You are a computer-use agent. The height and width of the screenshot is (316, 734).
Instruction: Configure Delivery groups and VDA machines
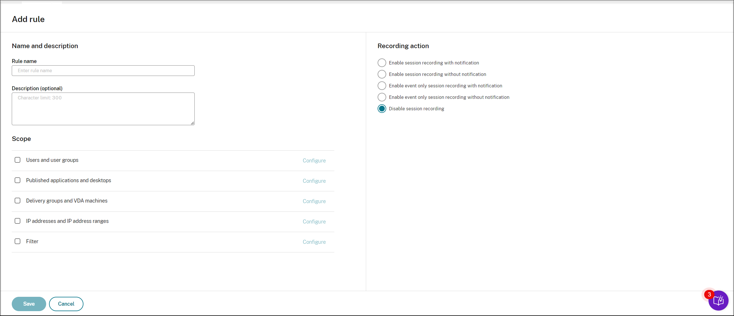pyautogui.click(x=314, y=201)
